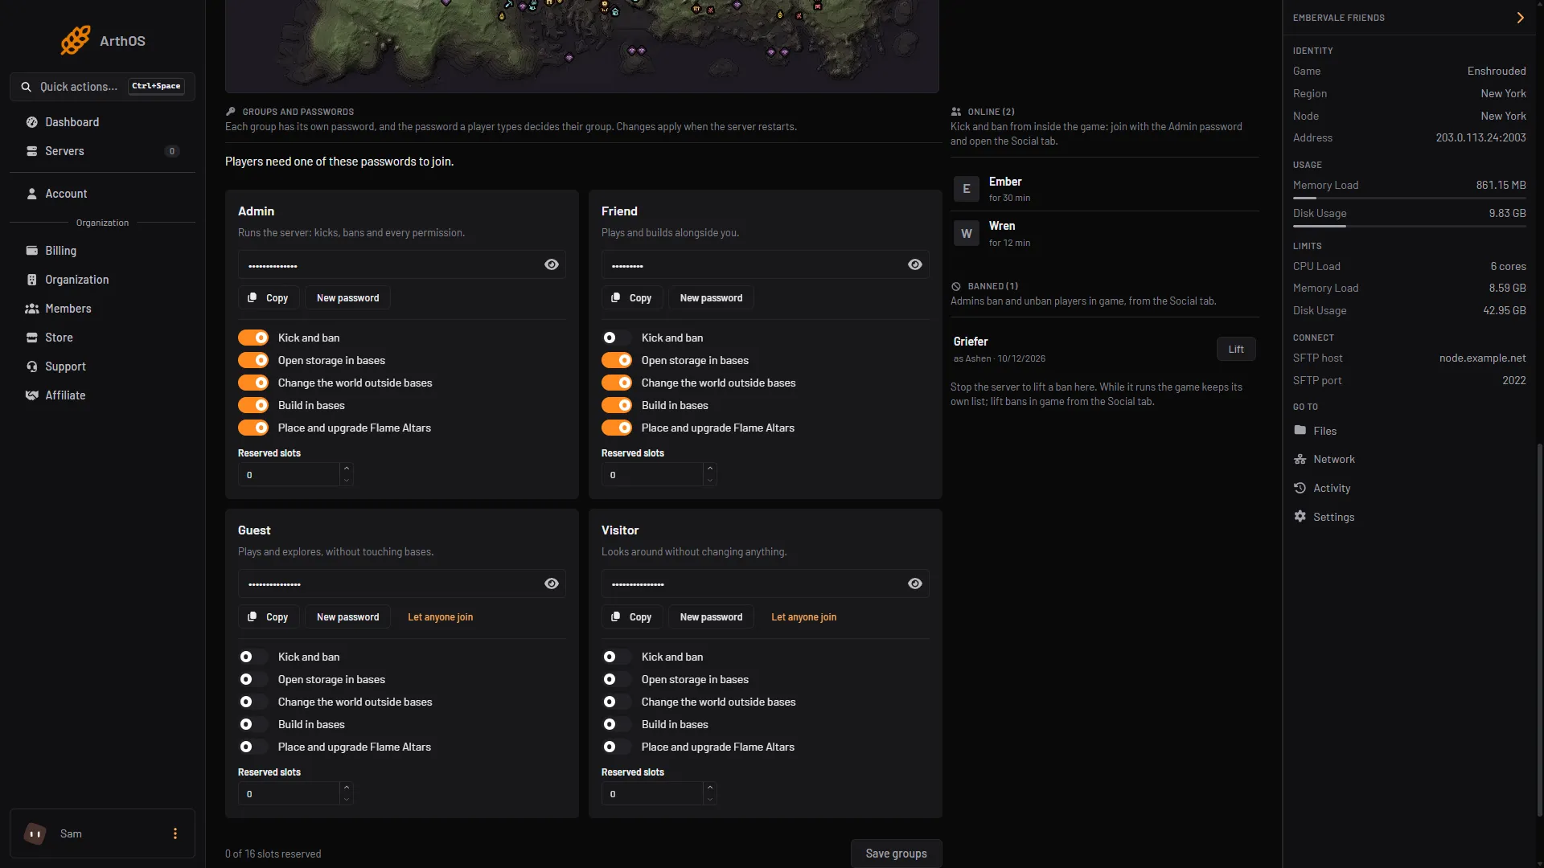Open Activity history icon
Viewport: 1544px width, 868px height.
[1300, 488]
